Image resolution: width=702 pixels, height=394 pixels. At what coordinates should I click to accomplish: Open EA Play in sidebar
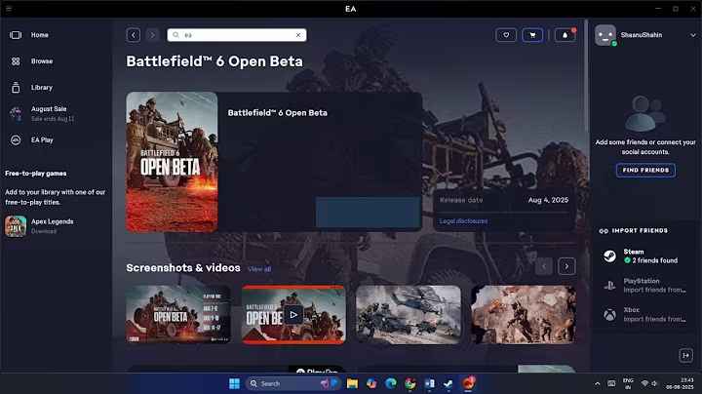click(42, 140)
